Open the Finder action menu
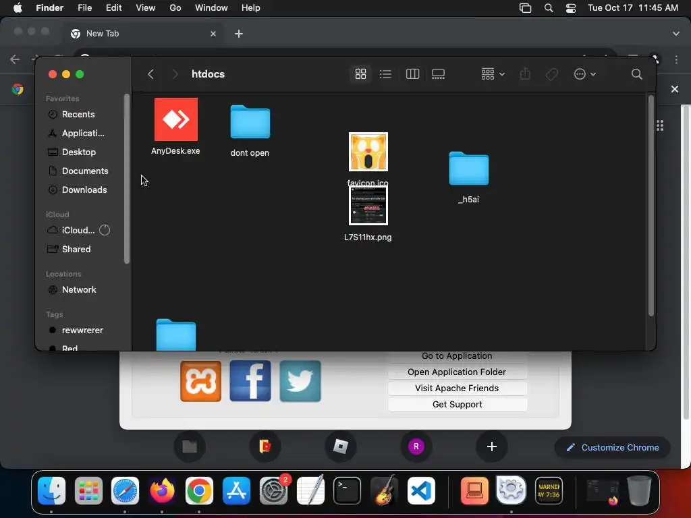Viewport: 691px width, 518px height. [x=585, y=74]
